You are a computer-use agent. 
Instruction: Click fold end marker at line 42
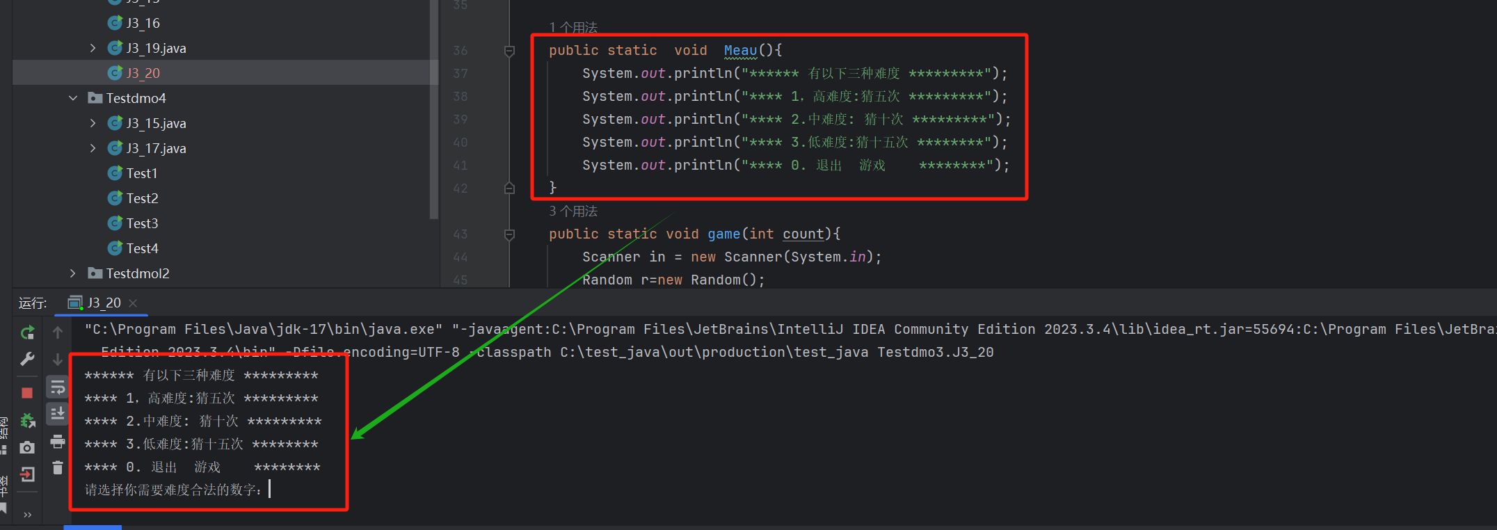click(509, 188)
